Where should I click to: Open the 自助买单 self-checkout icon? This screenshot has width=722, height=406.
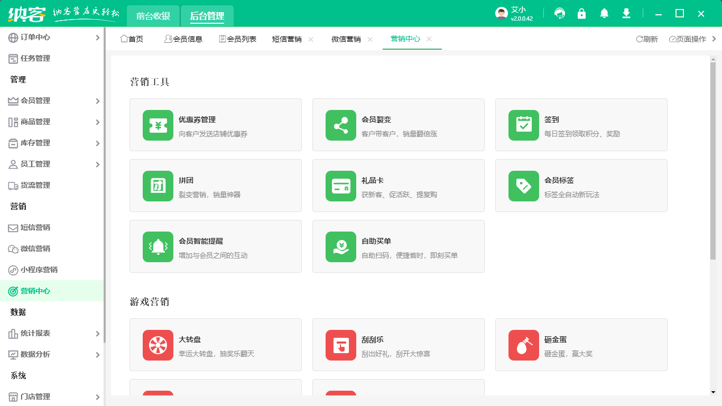340,246
